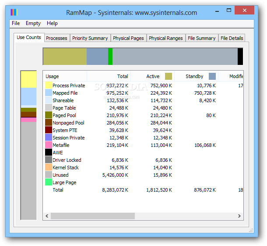The width and height of the screenshot is (267, 246).
Task: Select the AWE row label
Action: click(x=58, y=153)
